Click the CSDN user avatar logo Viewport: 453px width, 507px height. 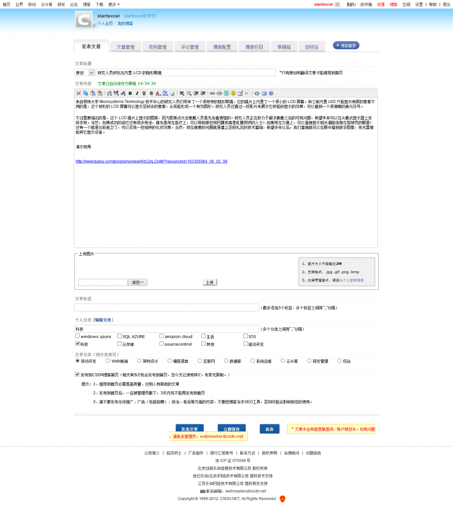[x=84, y=20]
